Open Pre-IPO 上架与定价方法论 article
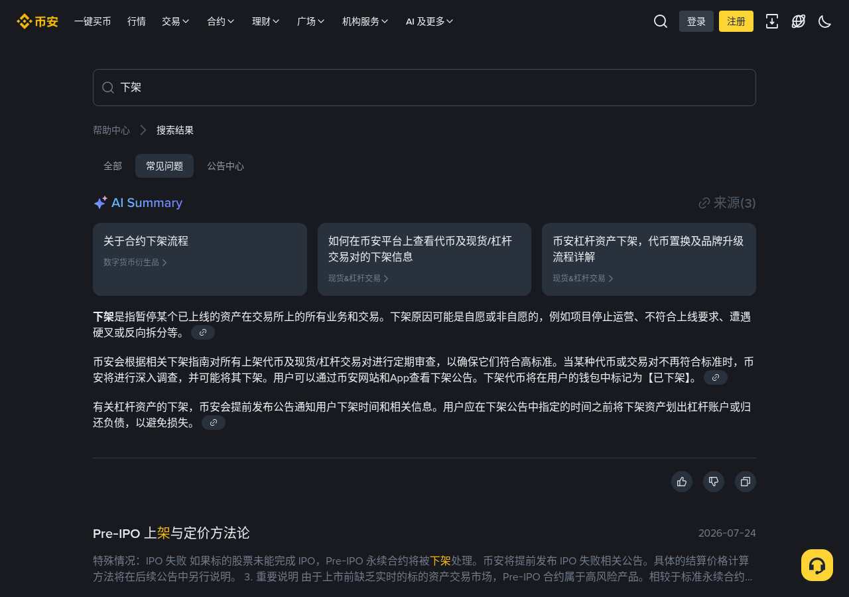This screenshot has width=849, height=597. pos(171,533)
